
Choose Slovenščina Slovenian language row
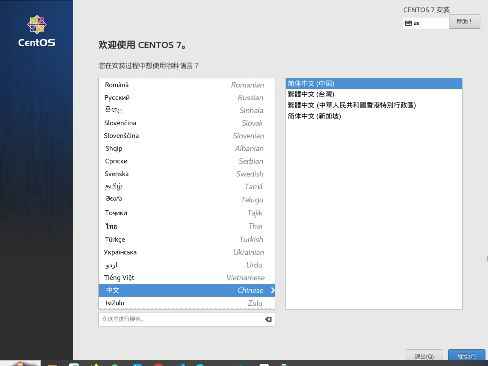pyautogui.click(x=187, y=136)
